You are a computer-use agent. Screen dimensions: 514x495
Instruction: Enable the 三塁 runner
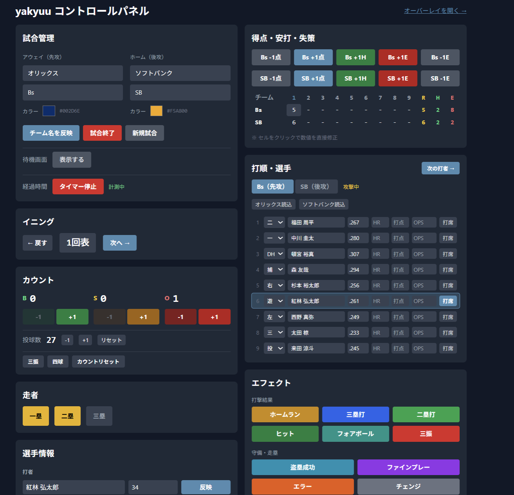tap(99, 416)
